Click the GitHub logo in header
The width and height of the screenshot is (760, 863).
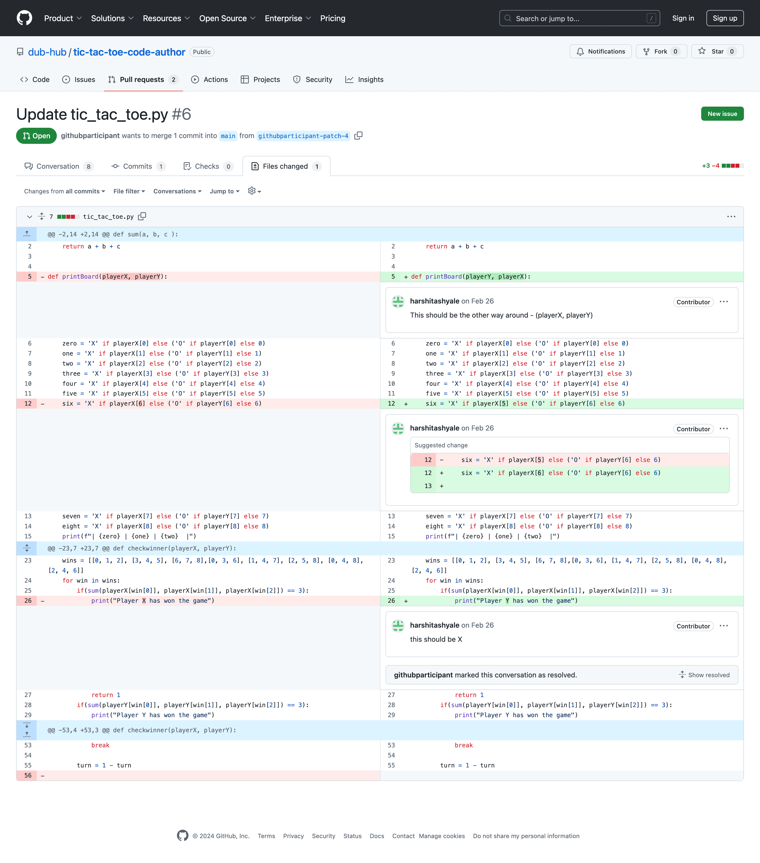click(x=24, y=18)
